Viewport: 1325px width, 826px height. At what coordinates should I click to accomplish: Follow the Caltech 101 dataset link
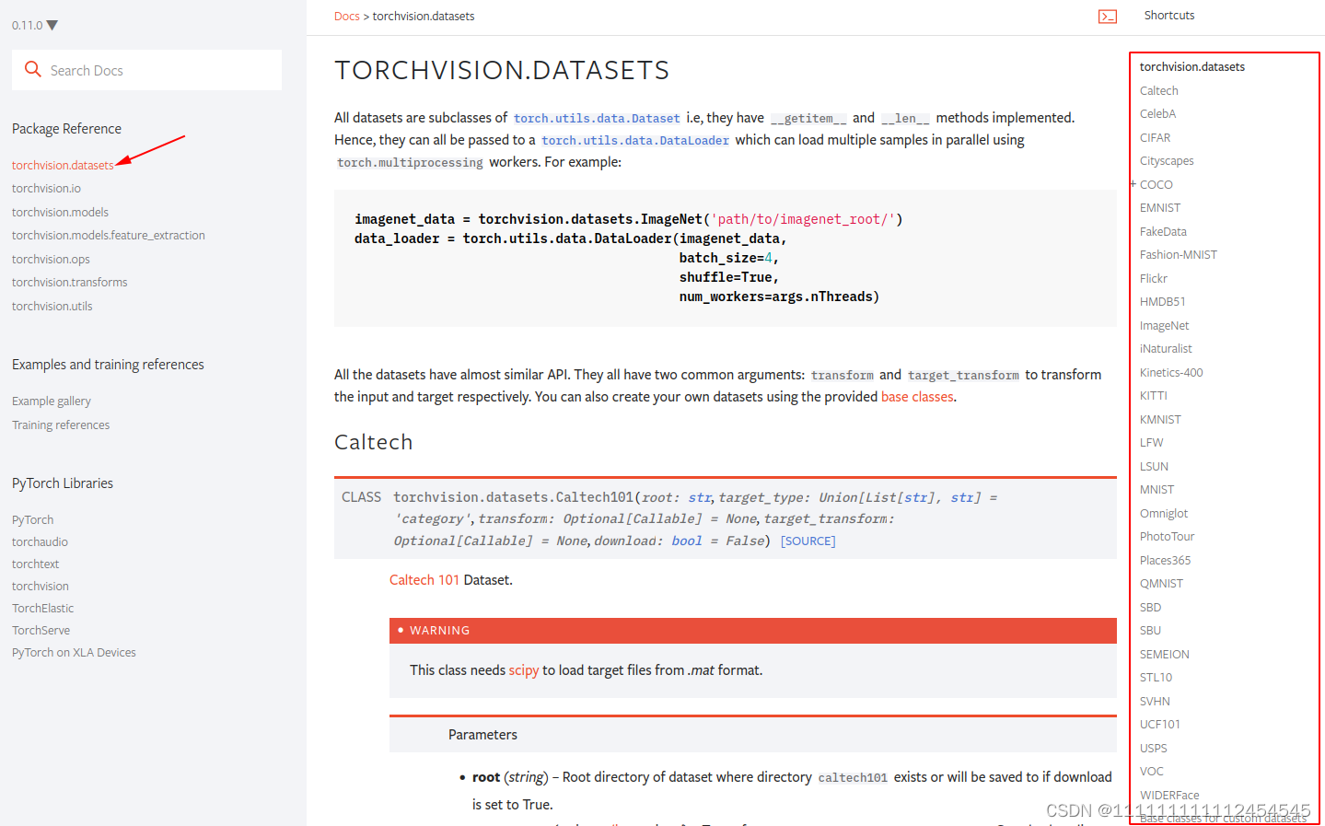click(424, 580)
